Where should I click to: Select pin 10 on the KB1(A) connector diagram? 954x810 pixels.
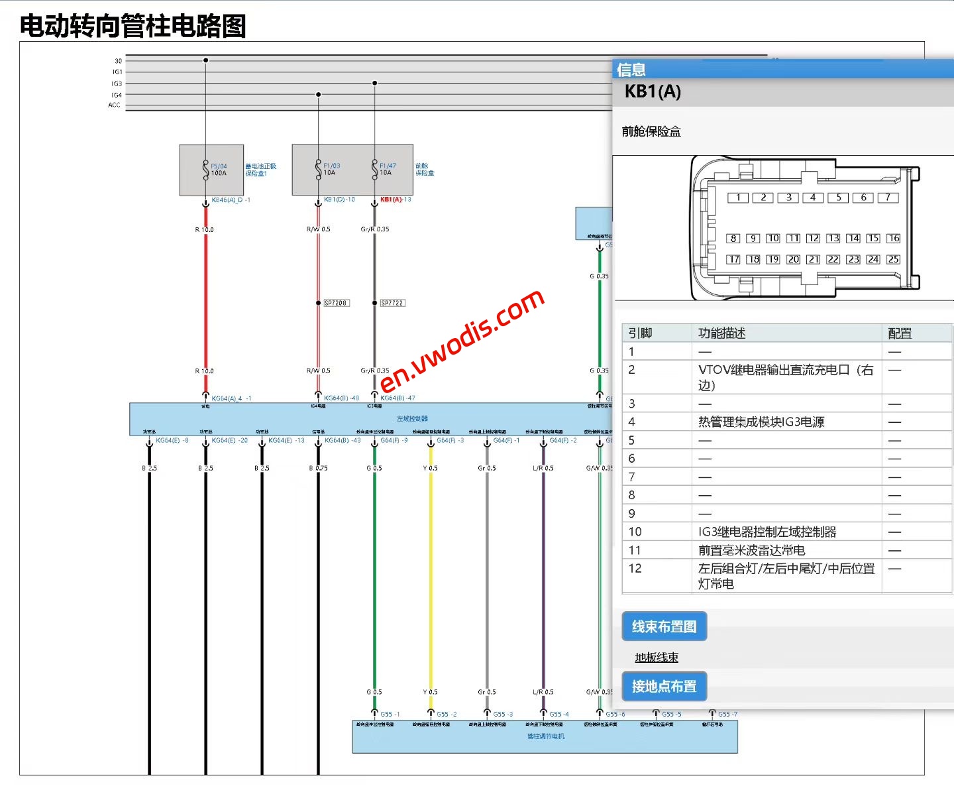point(772,238)
